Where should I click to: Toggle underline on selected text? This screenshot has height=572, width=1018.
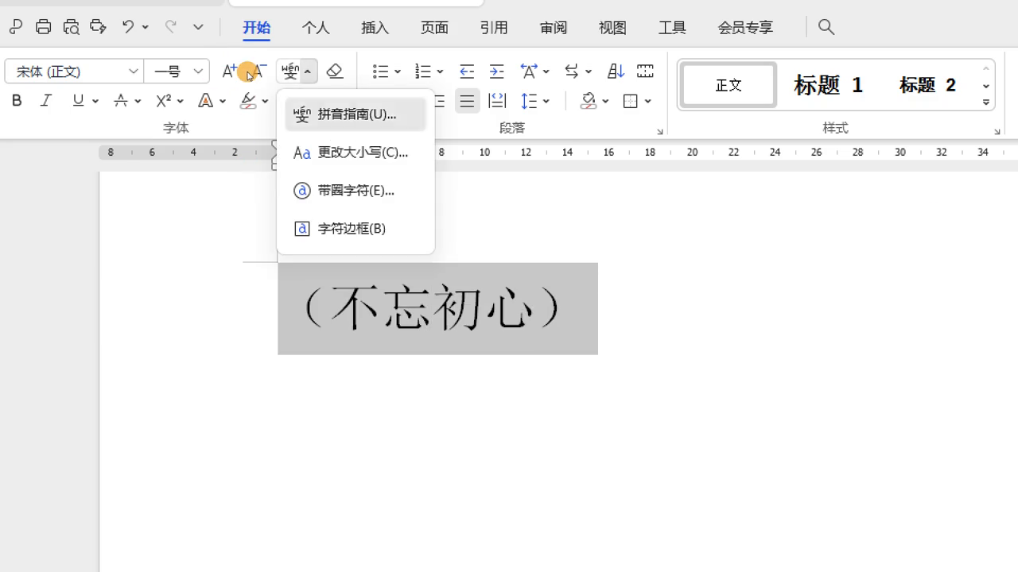78,101
